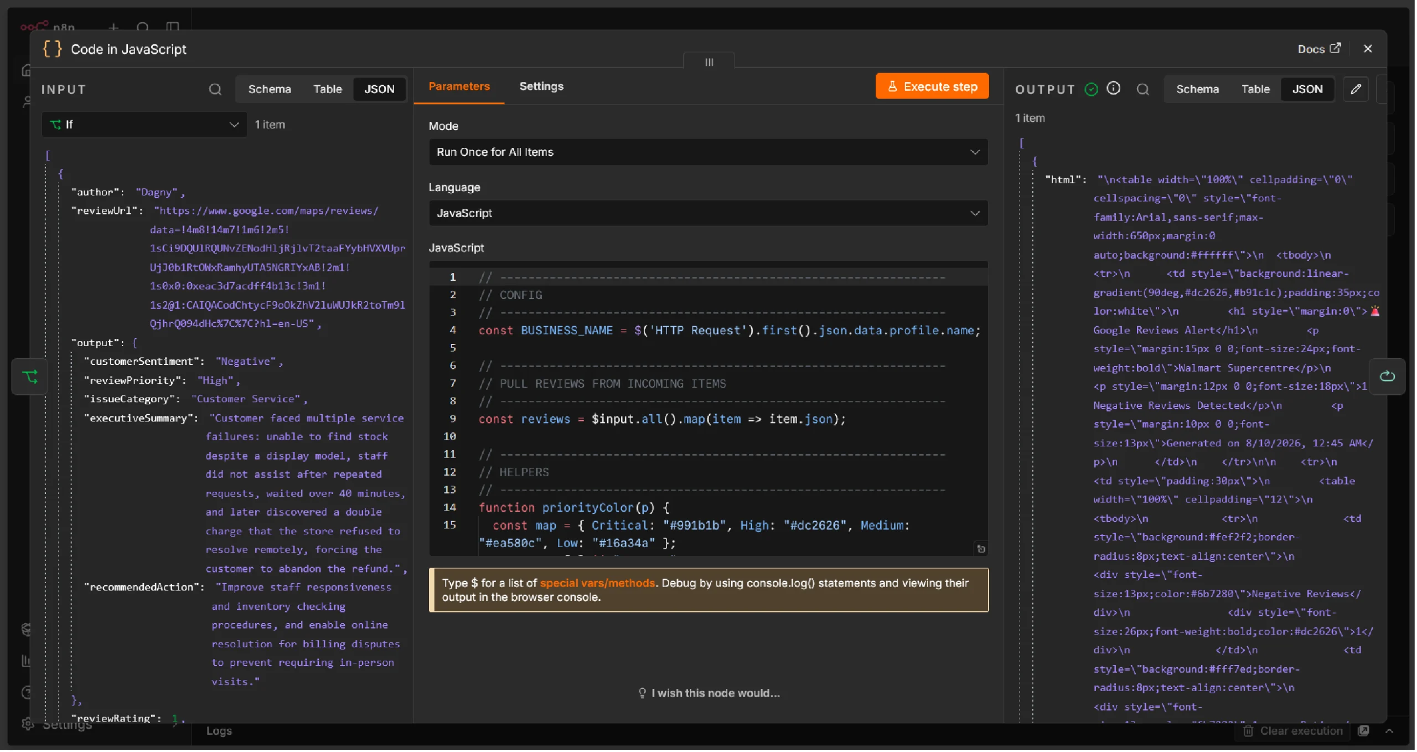Open the 'special vars/methods' link
This screenshot has height=752, width=1417.
pyautogui.click(x=598, y=584)
